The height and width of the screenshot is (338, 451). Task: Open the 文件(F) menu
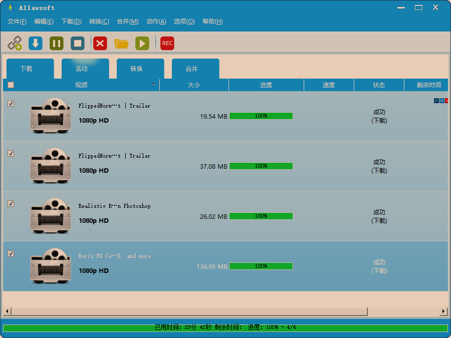coord(17,22)
